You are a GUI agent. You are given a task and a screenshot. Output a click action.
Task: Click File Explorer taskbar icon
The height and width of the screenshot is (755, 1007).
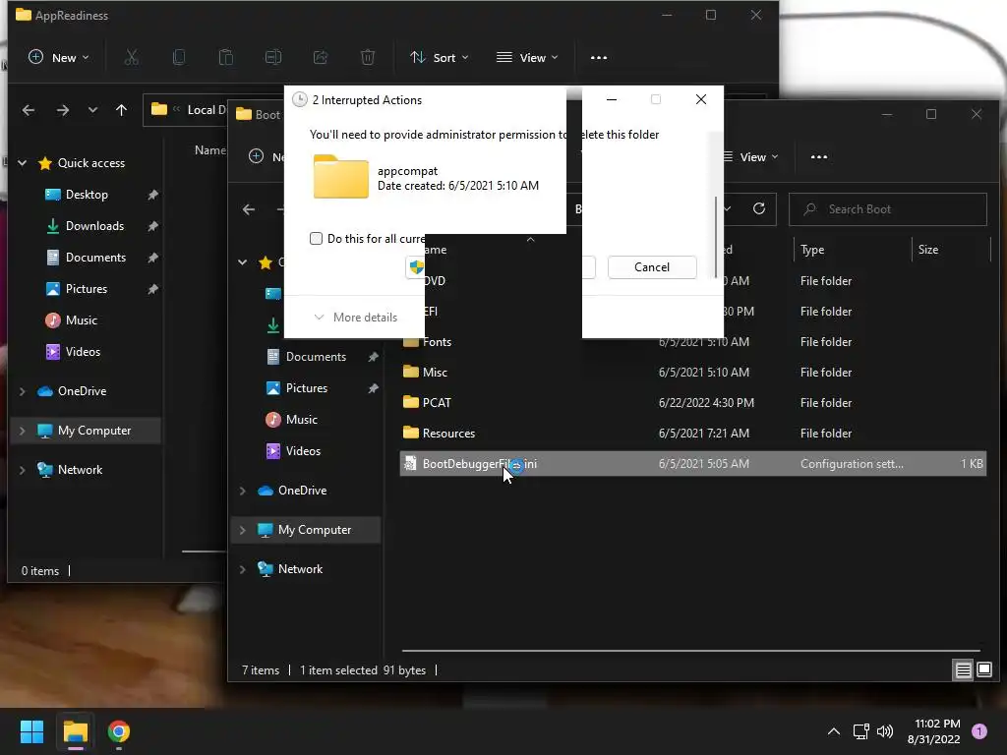point(76,731)
